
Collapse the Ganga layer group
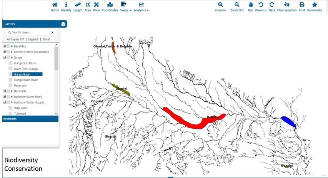pos(5,58)
